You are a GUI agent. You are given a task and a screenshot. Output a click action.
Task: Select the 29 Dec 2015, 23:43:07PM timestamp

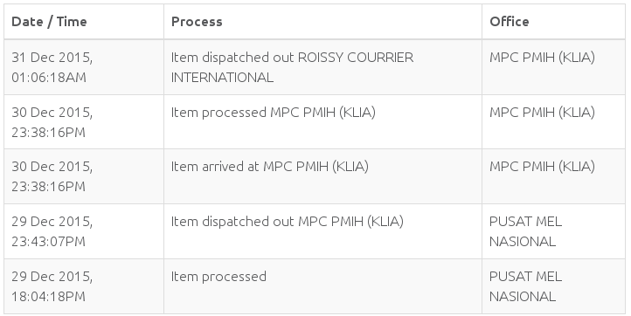pos(52,231)
